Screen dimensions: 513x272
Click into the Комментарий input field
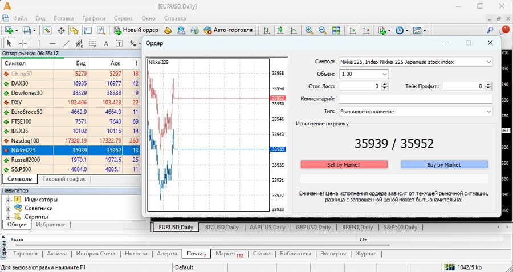[416, 99]
